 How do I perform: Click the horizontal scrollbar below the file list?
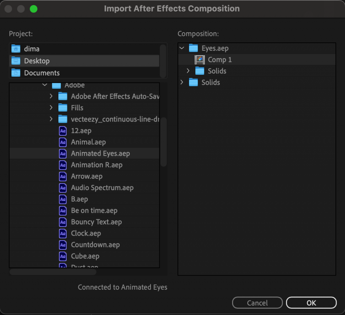point(53,272)
